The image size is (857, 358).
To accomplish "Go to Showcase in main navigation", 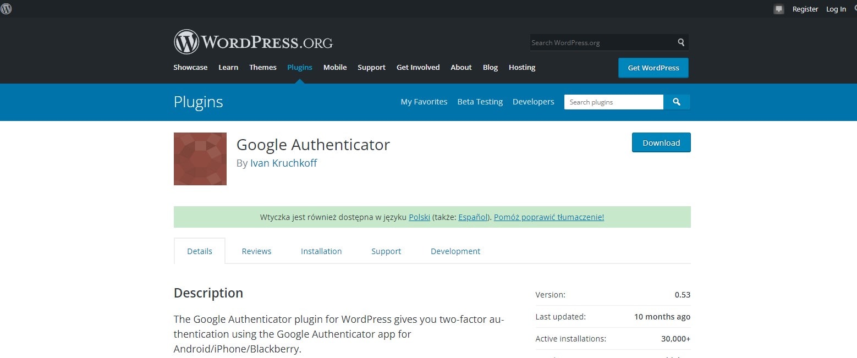I will pyautogui.click(x=190, y=68).
